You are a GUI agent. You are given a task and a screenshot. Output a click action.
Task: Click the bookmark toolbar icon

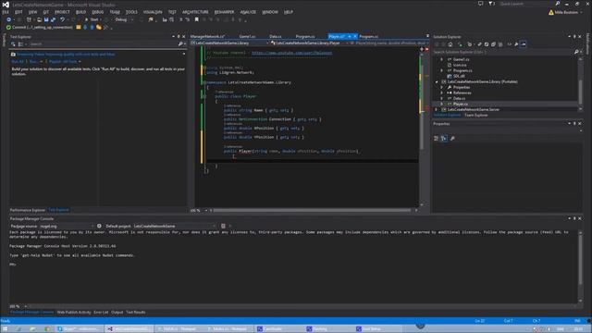click(196, 19)
